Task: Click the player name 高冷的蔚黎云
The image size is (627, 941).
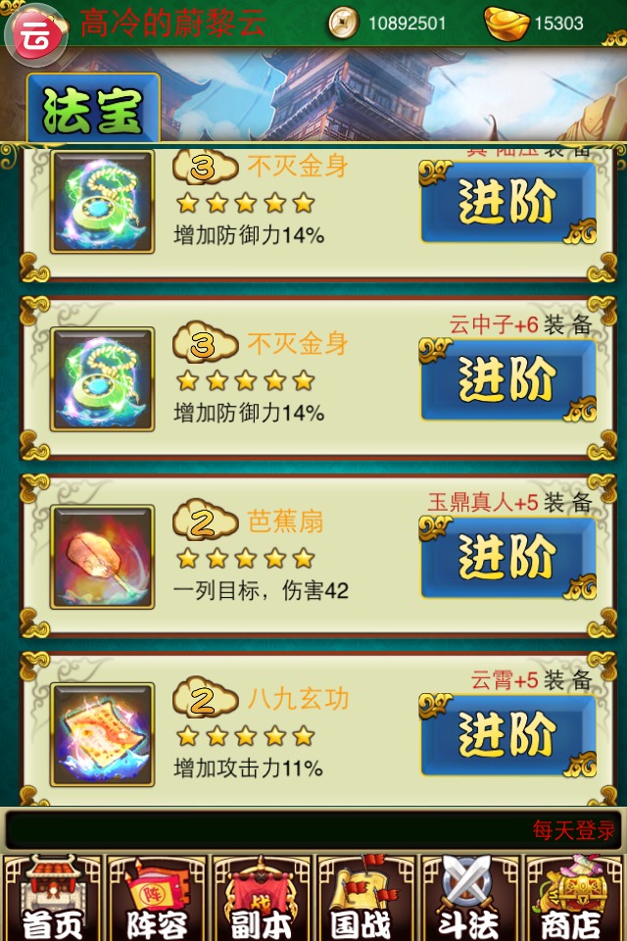Action: [x=172, y=24]
